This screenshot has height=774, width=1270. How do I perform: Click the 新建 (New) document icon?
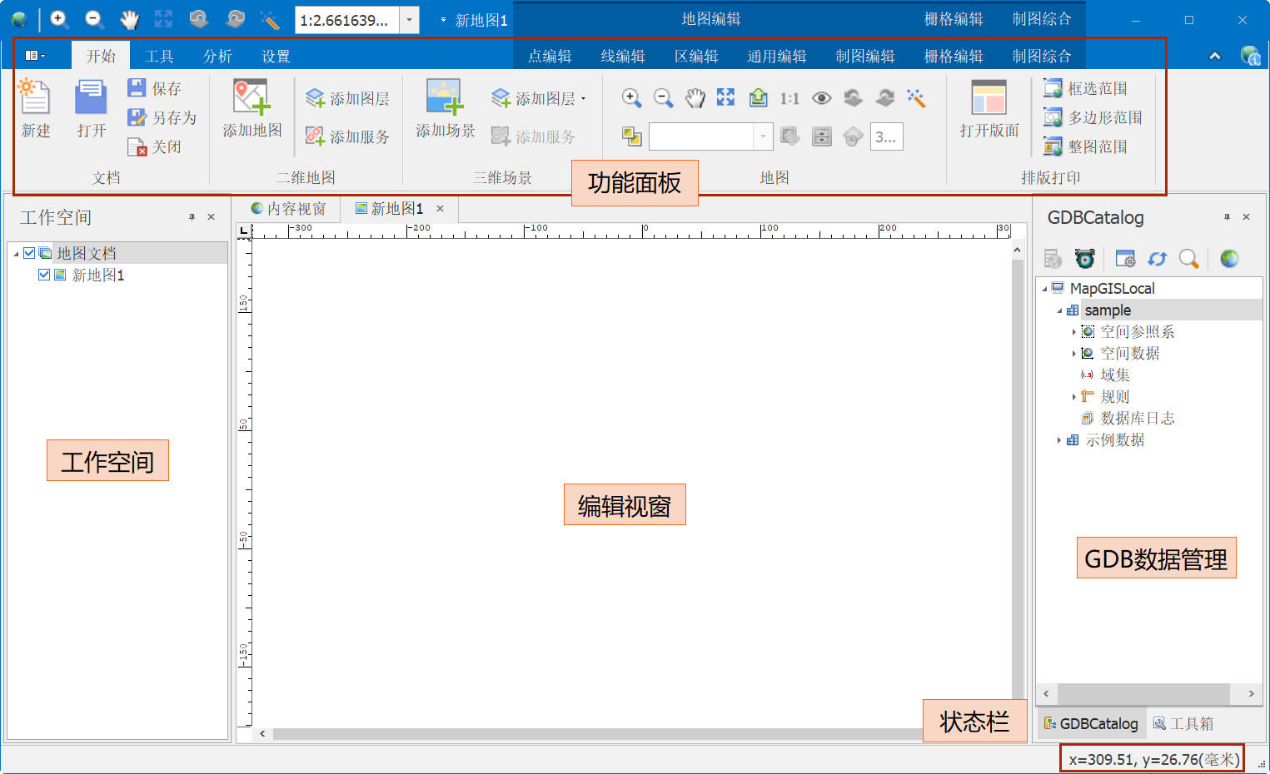coord(35,98)
